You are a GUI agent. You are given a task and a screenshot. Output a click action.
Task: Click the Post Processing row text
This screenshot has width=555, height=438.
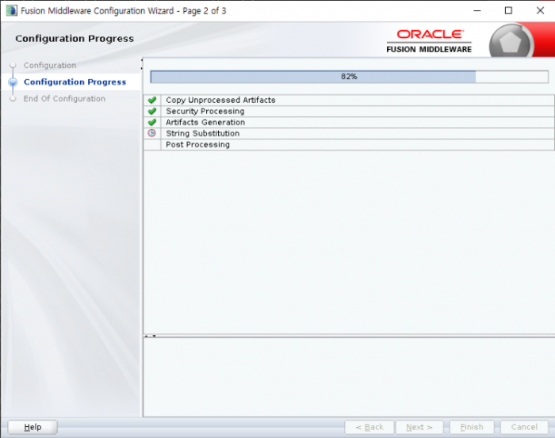(x=197, y=145)
